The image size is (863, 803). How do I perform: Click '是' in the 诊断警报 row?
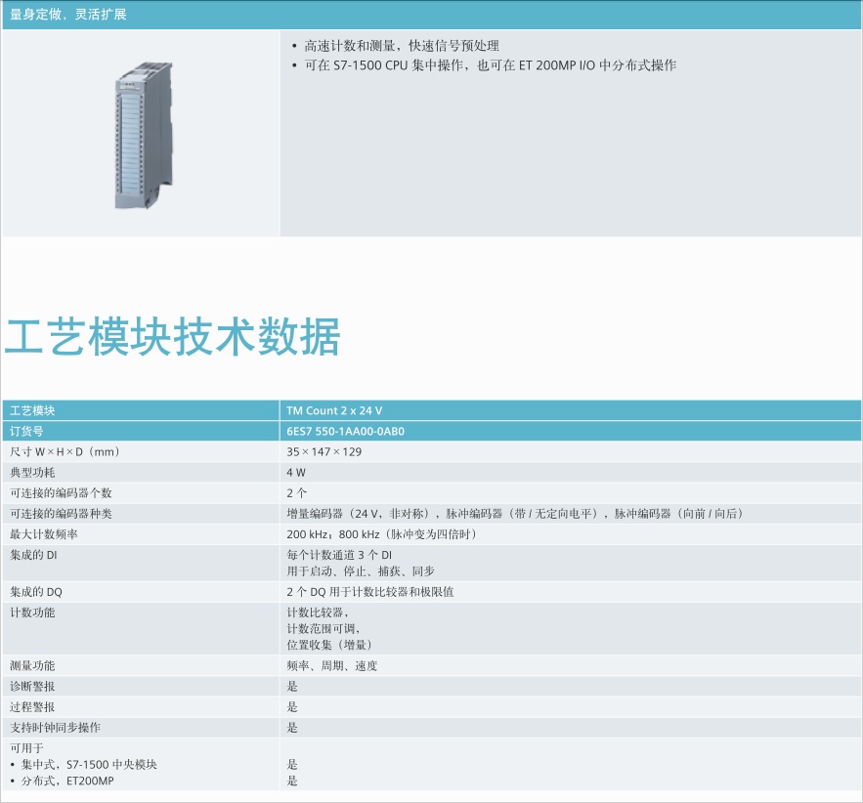(x=291, y=687)
